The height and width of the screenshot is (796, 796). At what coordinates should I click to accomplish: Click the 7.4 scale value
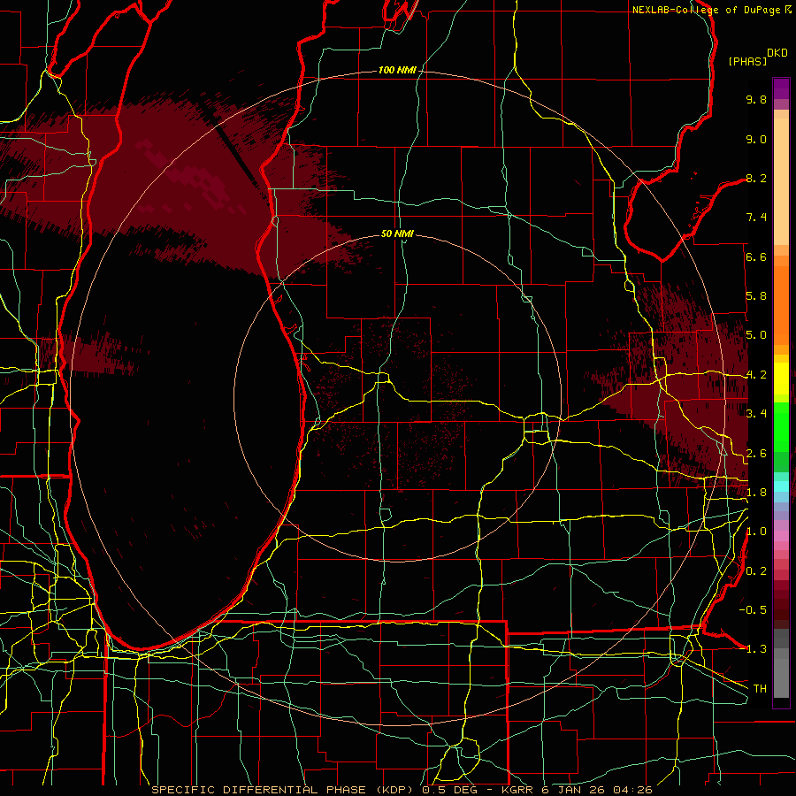[756, 218]
